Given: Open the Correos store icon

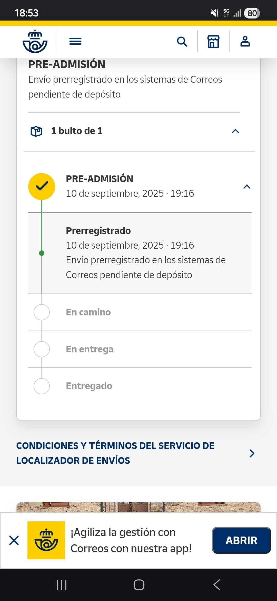Looking at the screenshot, I should [x=213, y=41].
